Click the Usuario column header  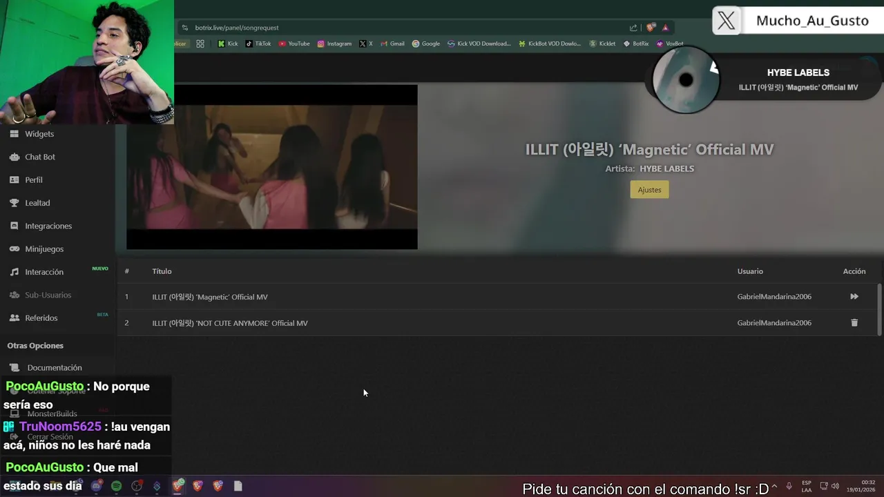coord(750,271)
